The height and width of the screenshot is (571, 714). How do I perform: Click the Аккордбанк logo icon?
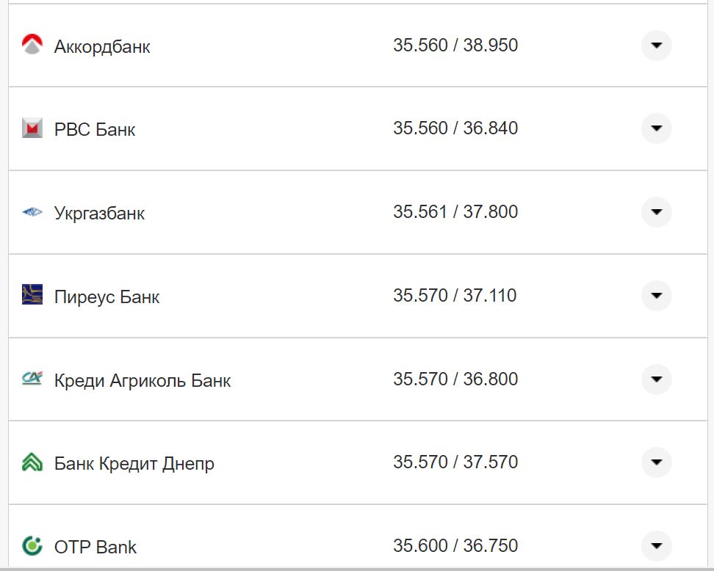(32, 46)
